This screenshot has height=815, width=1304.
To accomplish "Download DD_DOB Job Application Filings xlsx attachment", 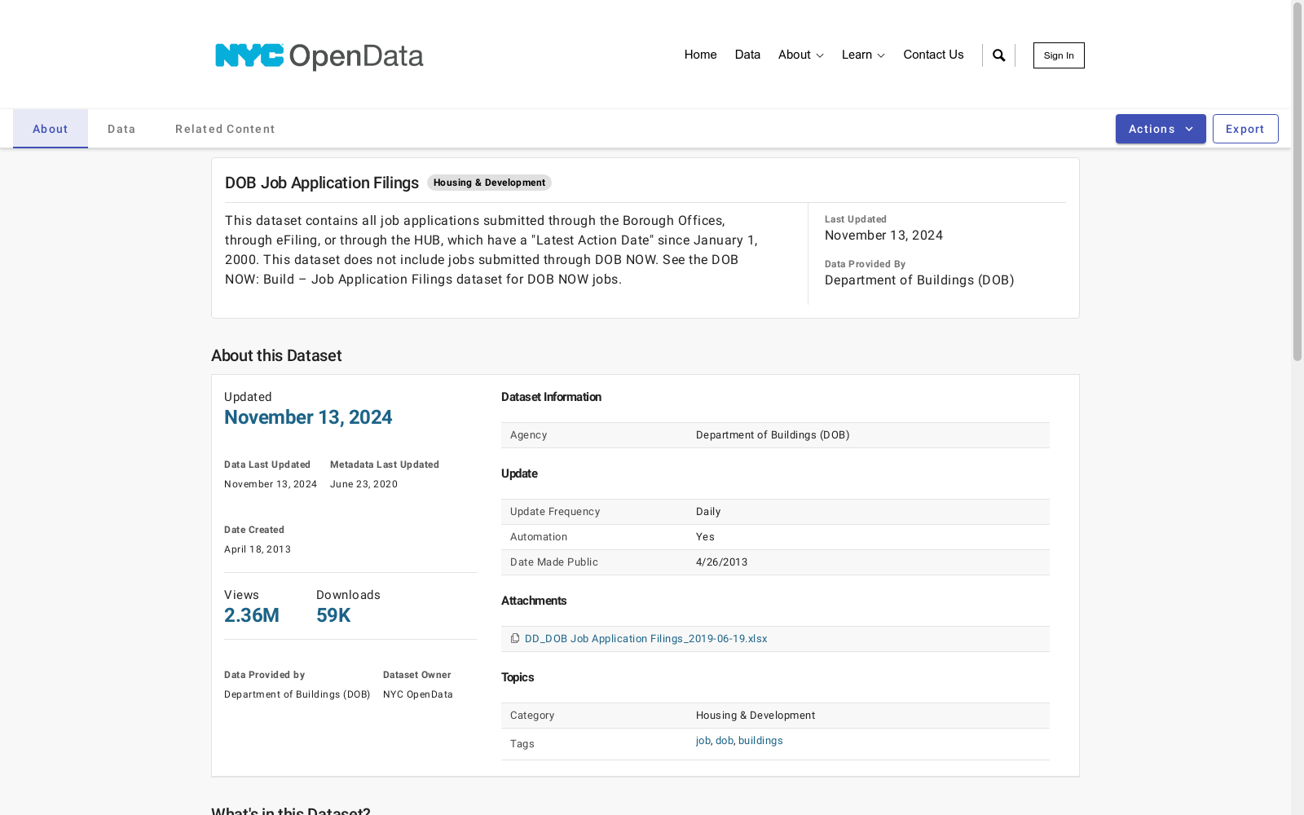I will (645, 639).
